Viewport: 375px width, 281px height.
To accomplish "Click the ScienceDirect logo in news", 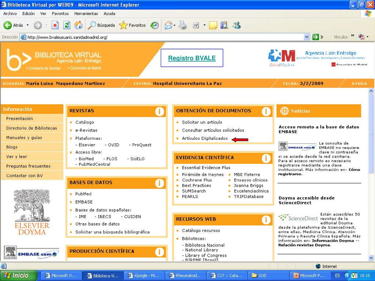I will tap(298, 218).
